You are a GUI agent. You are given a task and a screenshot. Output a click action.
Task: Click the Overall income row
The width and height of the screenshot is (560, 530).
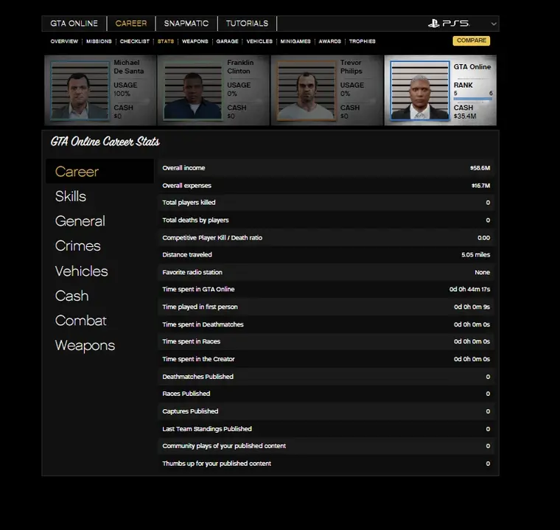coord(326,168)
